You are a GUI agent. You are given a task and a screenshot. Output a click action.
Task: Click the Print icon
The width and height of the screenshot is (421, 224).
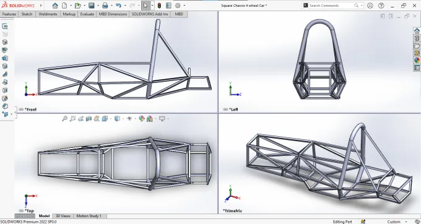(x=105, y=6)
